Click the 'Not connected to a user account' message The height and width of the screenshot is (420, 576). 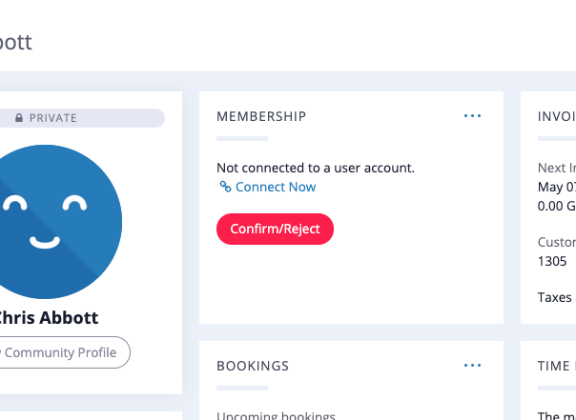point(316,168)
